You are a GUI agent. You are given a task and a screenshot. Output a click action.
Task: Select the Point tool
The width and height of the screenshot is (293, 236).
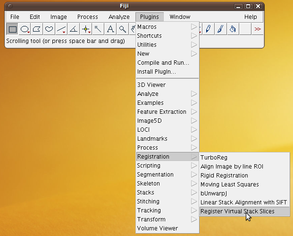[86, 29]
